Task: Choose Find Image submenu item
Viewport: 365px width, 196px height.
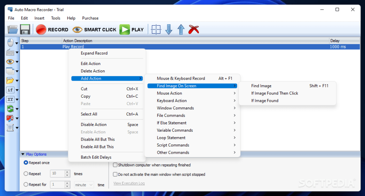Action: [x=288, y=86]
